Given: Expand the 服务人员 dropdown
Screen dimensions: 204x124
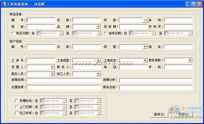Looking at the screenshot, I should point(53,74).
